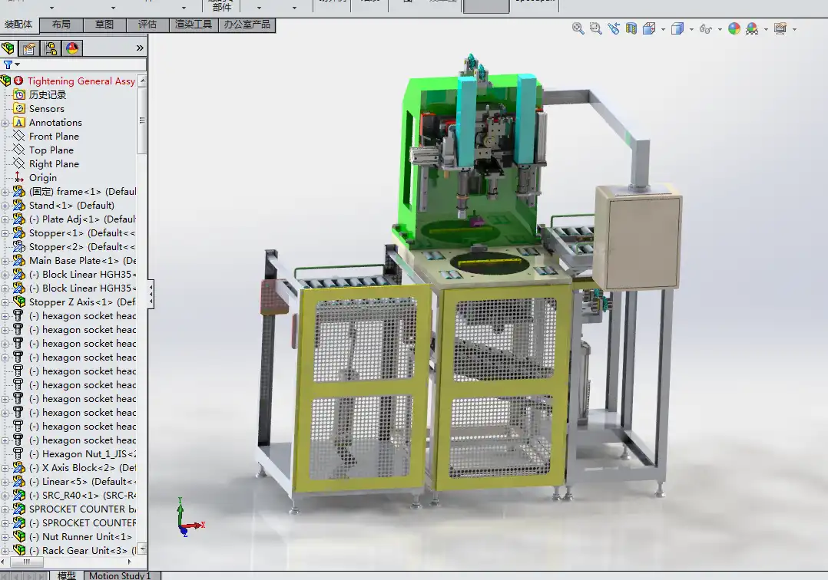
Task: Expand the Rack Gear Unit<3> node
Action: point(5,551)
